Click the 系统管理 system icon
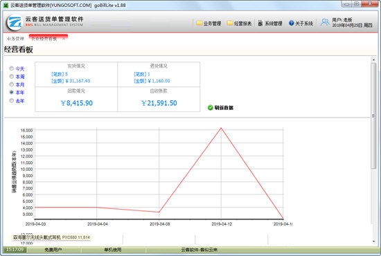 [260, 23]
